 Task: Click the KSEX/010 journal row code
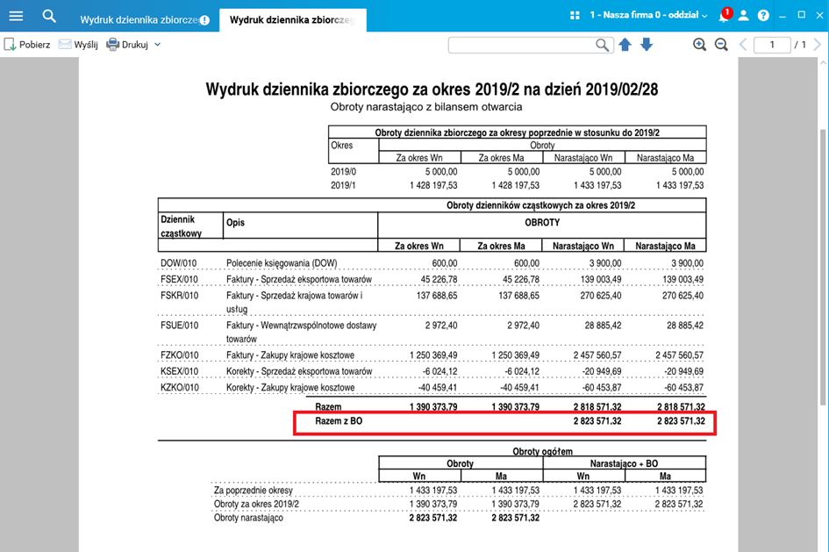180,371
